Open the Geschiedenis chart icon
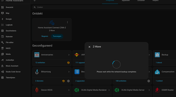This screenshot has height=97, width=176. 3,31
